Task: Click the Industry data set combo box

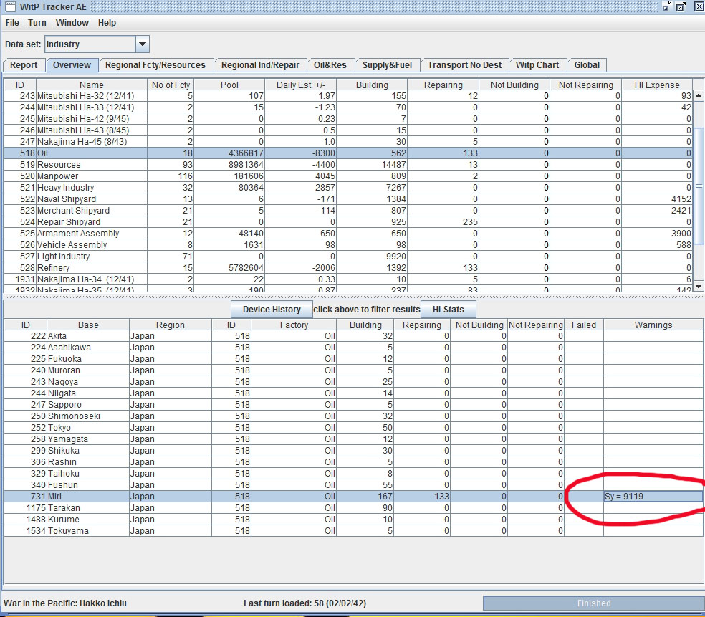Action: coord(97,44)
